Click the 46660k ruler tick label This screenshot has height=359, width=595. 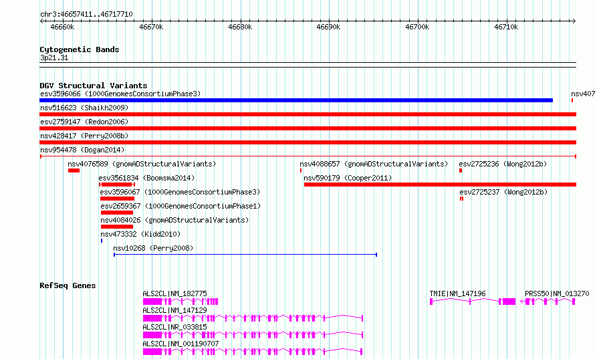63,27
